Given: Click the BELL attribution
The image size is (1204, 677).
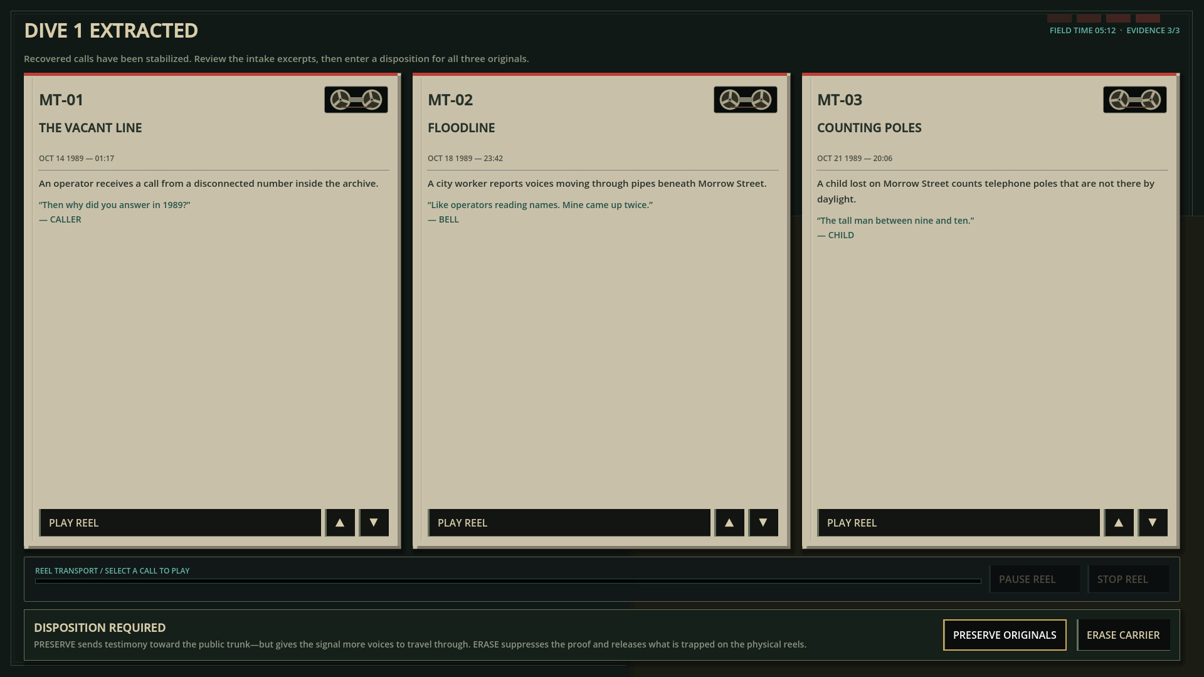Looking at the screenshot, I should pyautogui.click(x=443, y=219).
